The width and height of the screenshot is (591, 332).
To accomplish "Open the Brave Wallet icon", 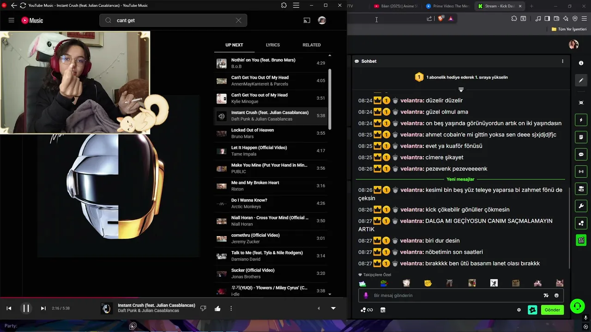I will [556, 18].
